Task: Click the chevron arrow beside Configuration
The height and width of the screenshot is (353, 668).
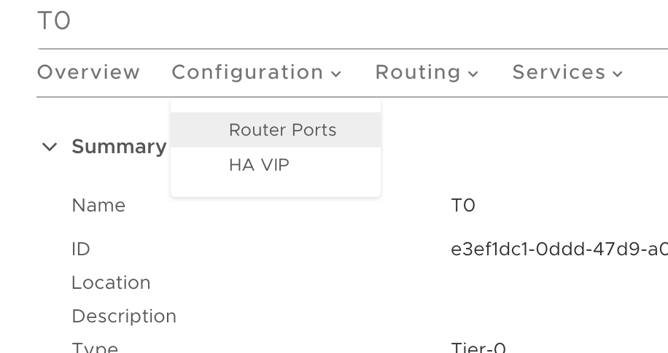Action: [x=336, y=74]
